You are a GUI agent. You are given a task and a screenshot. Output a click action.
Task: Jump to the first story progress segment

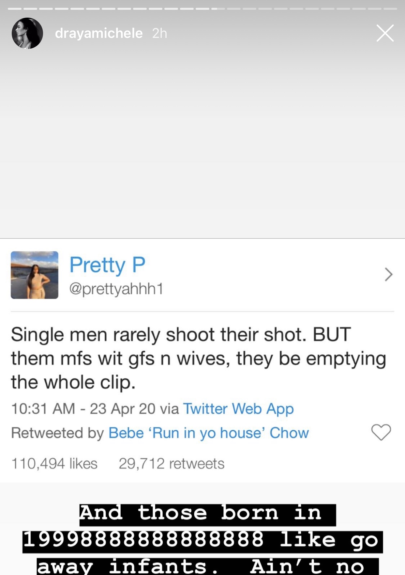14,9
